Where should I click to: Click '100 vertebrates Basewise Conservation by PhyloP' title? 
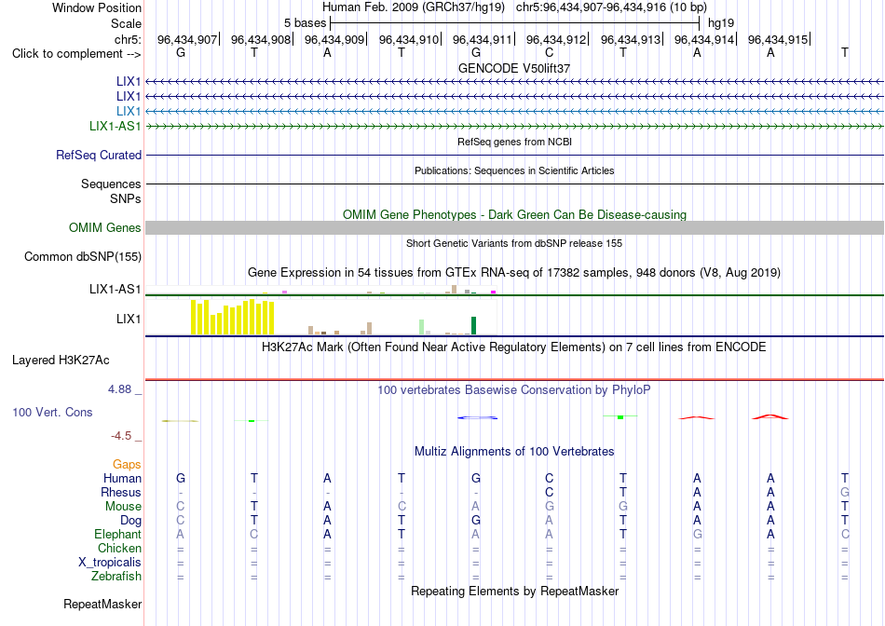pyautogui.click(x=513, y=389)
